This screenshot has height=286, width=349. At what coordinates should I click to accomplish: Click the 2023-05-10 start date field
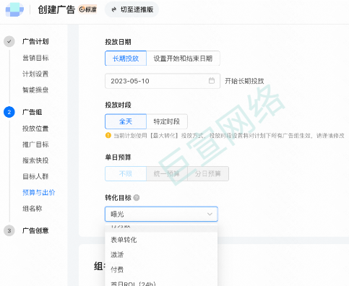pyautogui.click(x=163, y=81)
